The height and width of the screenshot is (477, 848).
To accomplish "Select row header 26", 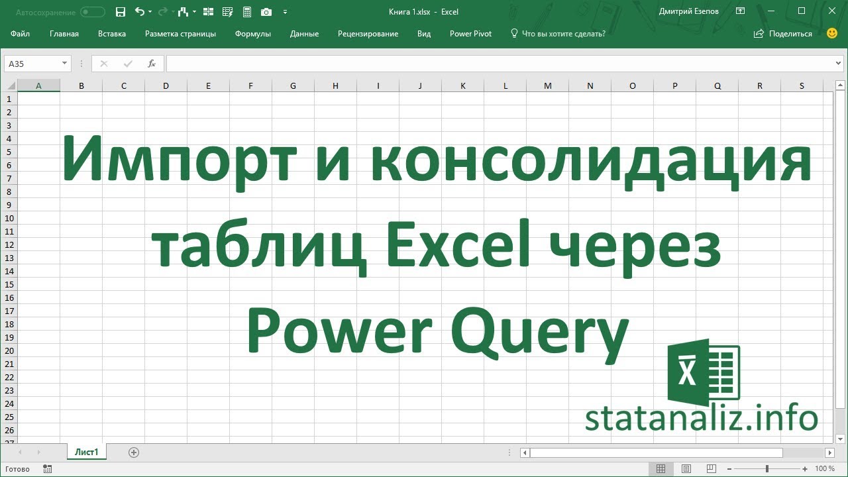I will pos(9,430).
